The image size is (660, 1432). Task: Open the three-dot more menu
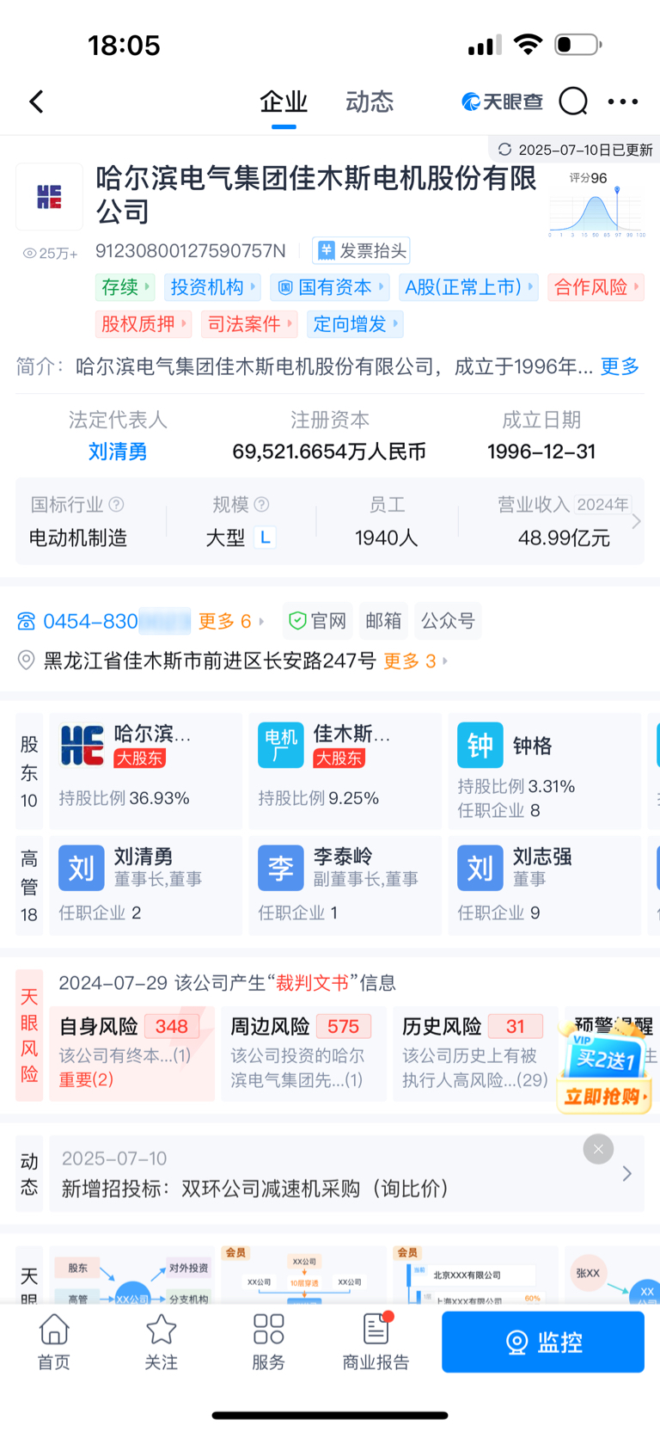coord(623,101)
